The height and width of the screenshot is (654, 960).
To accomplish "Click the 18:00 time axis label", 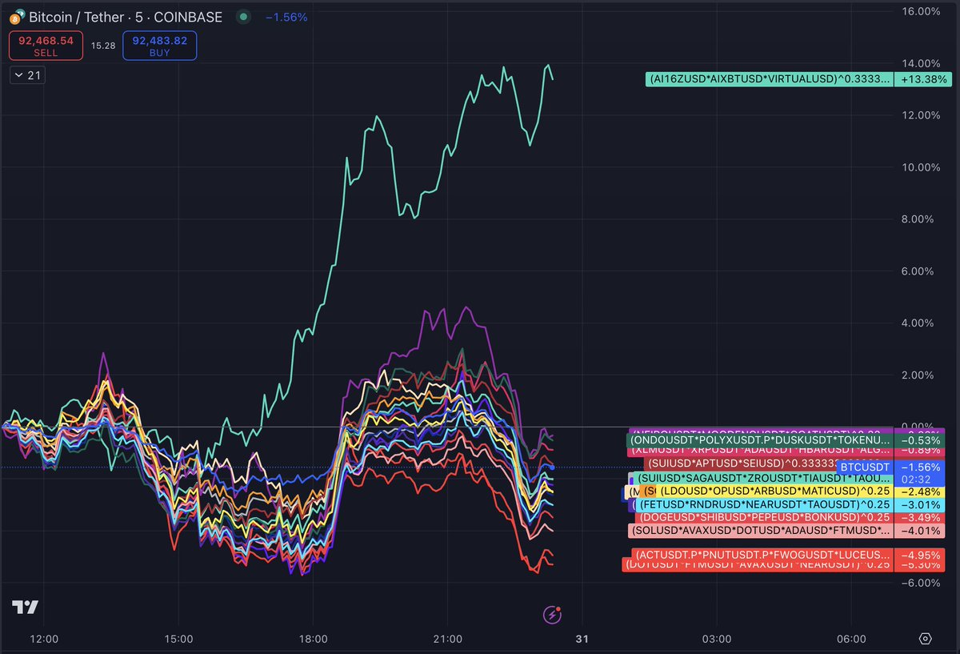I will point(313,639).
